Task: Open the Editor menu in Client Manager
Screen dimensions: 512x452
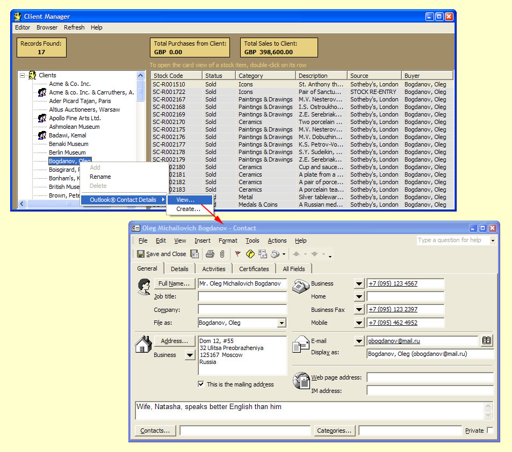Action: [x=23, y=27]
